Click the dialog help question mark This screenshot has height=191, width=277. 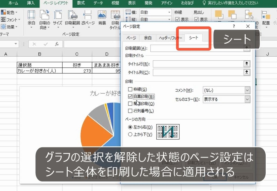pyautogui.click(x=234, y=26)
